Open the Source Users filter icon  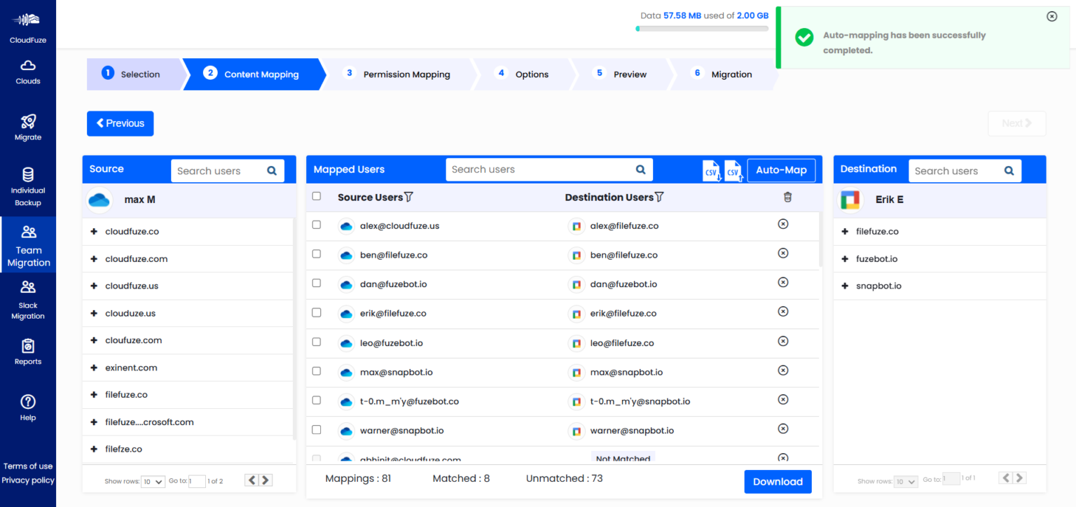pyautogui.click(x=407, y=197)
